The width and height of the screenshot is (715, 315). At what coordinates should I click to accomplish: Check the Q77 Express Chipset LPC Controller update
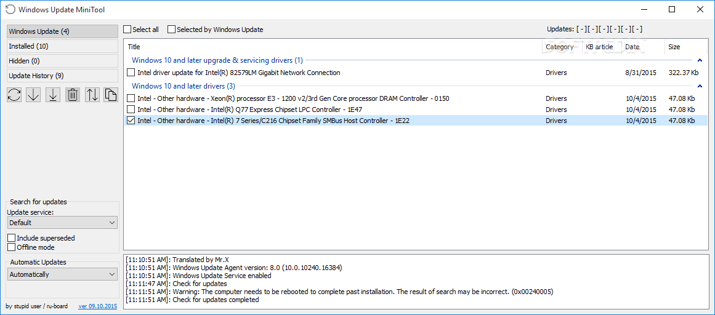(x=131, y=110)
